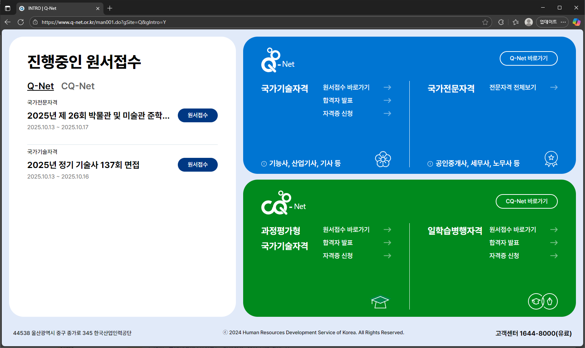The image size is (585, 348).
Task: Open the 전문자격 전체보기 link
Action: [512, 87]
